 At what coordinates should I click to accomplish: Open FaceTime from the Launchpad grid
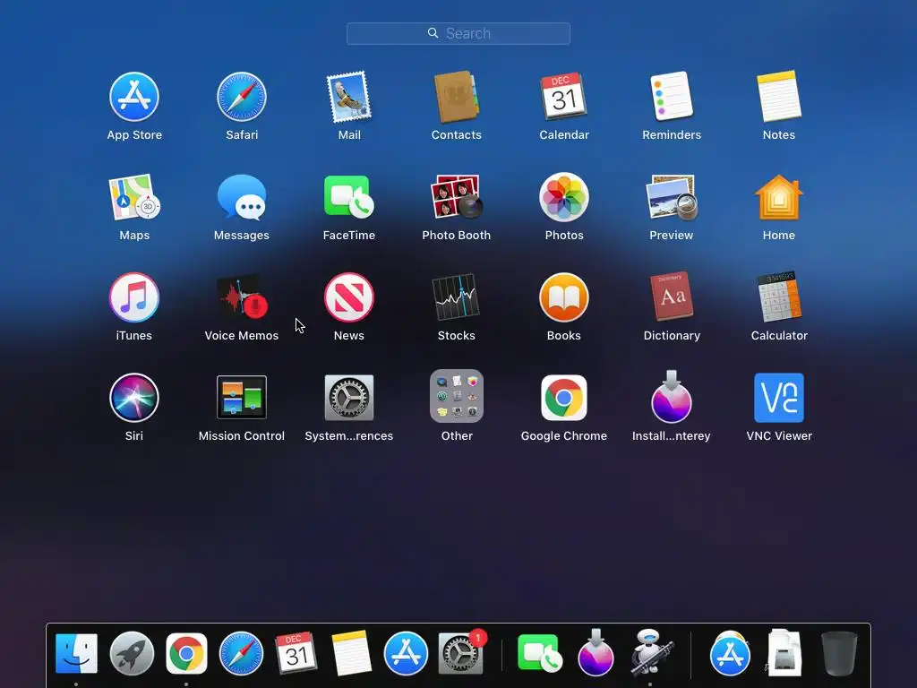tap(349, 197)
